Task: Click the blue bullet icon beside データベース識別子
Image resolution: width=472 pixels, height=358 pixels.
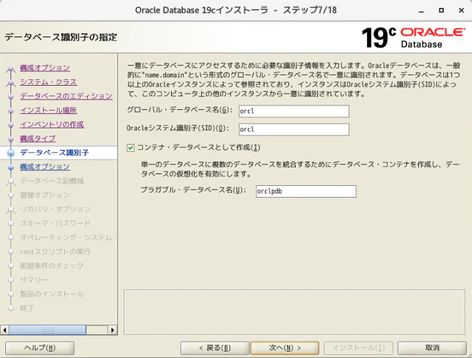Action: pyautogui.click(x=11, y=153)
